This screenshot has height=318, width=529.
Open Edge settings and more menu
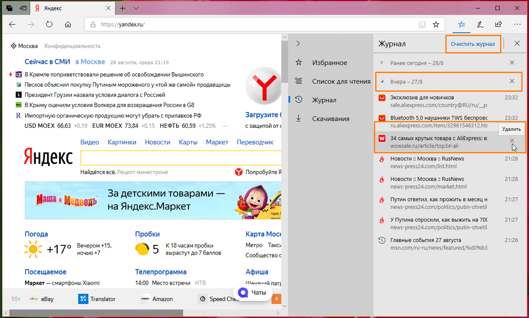(x=517, y=25)
